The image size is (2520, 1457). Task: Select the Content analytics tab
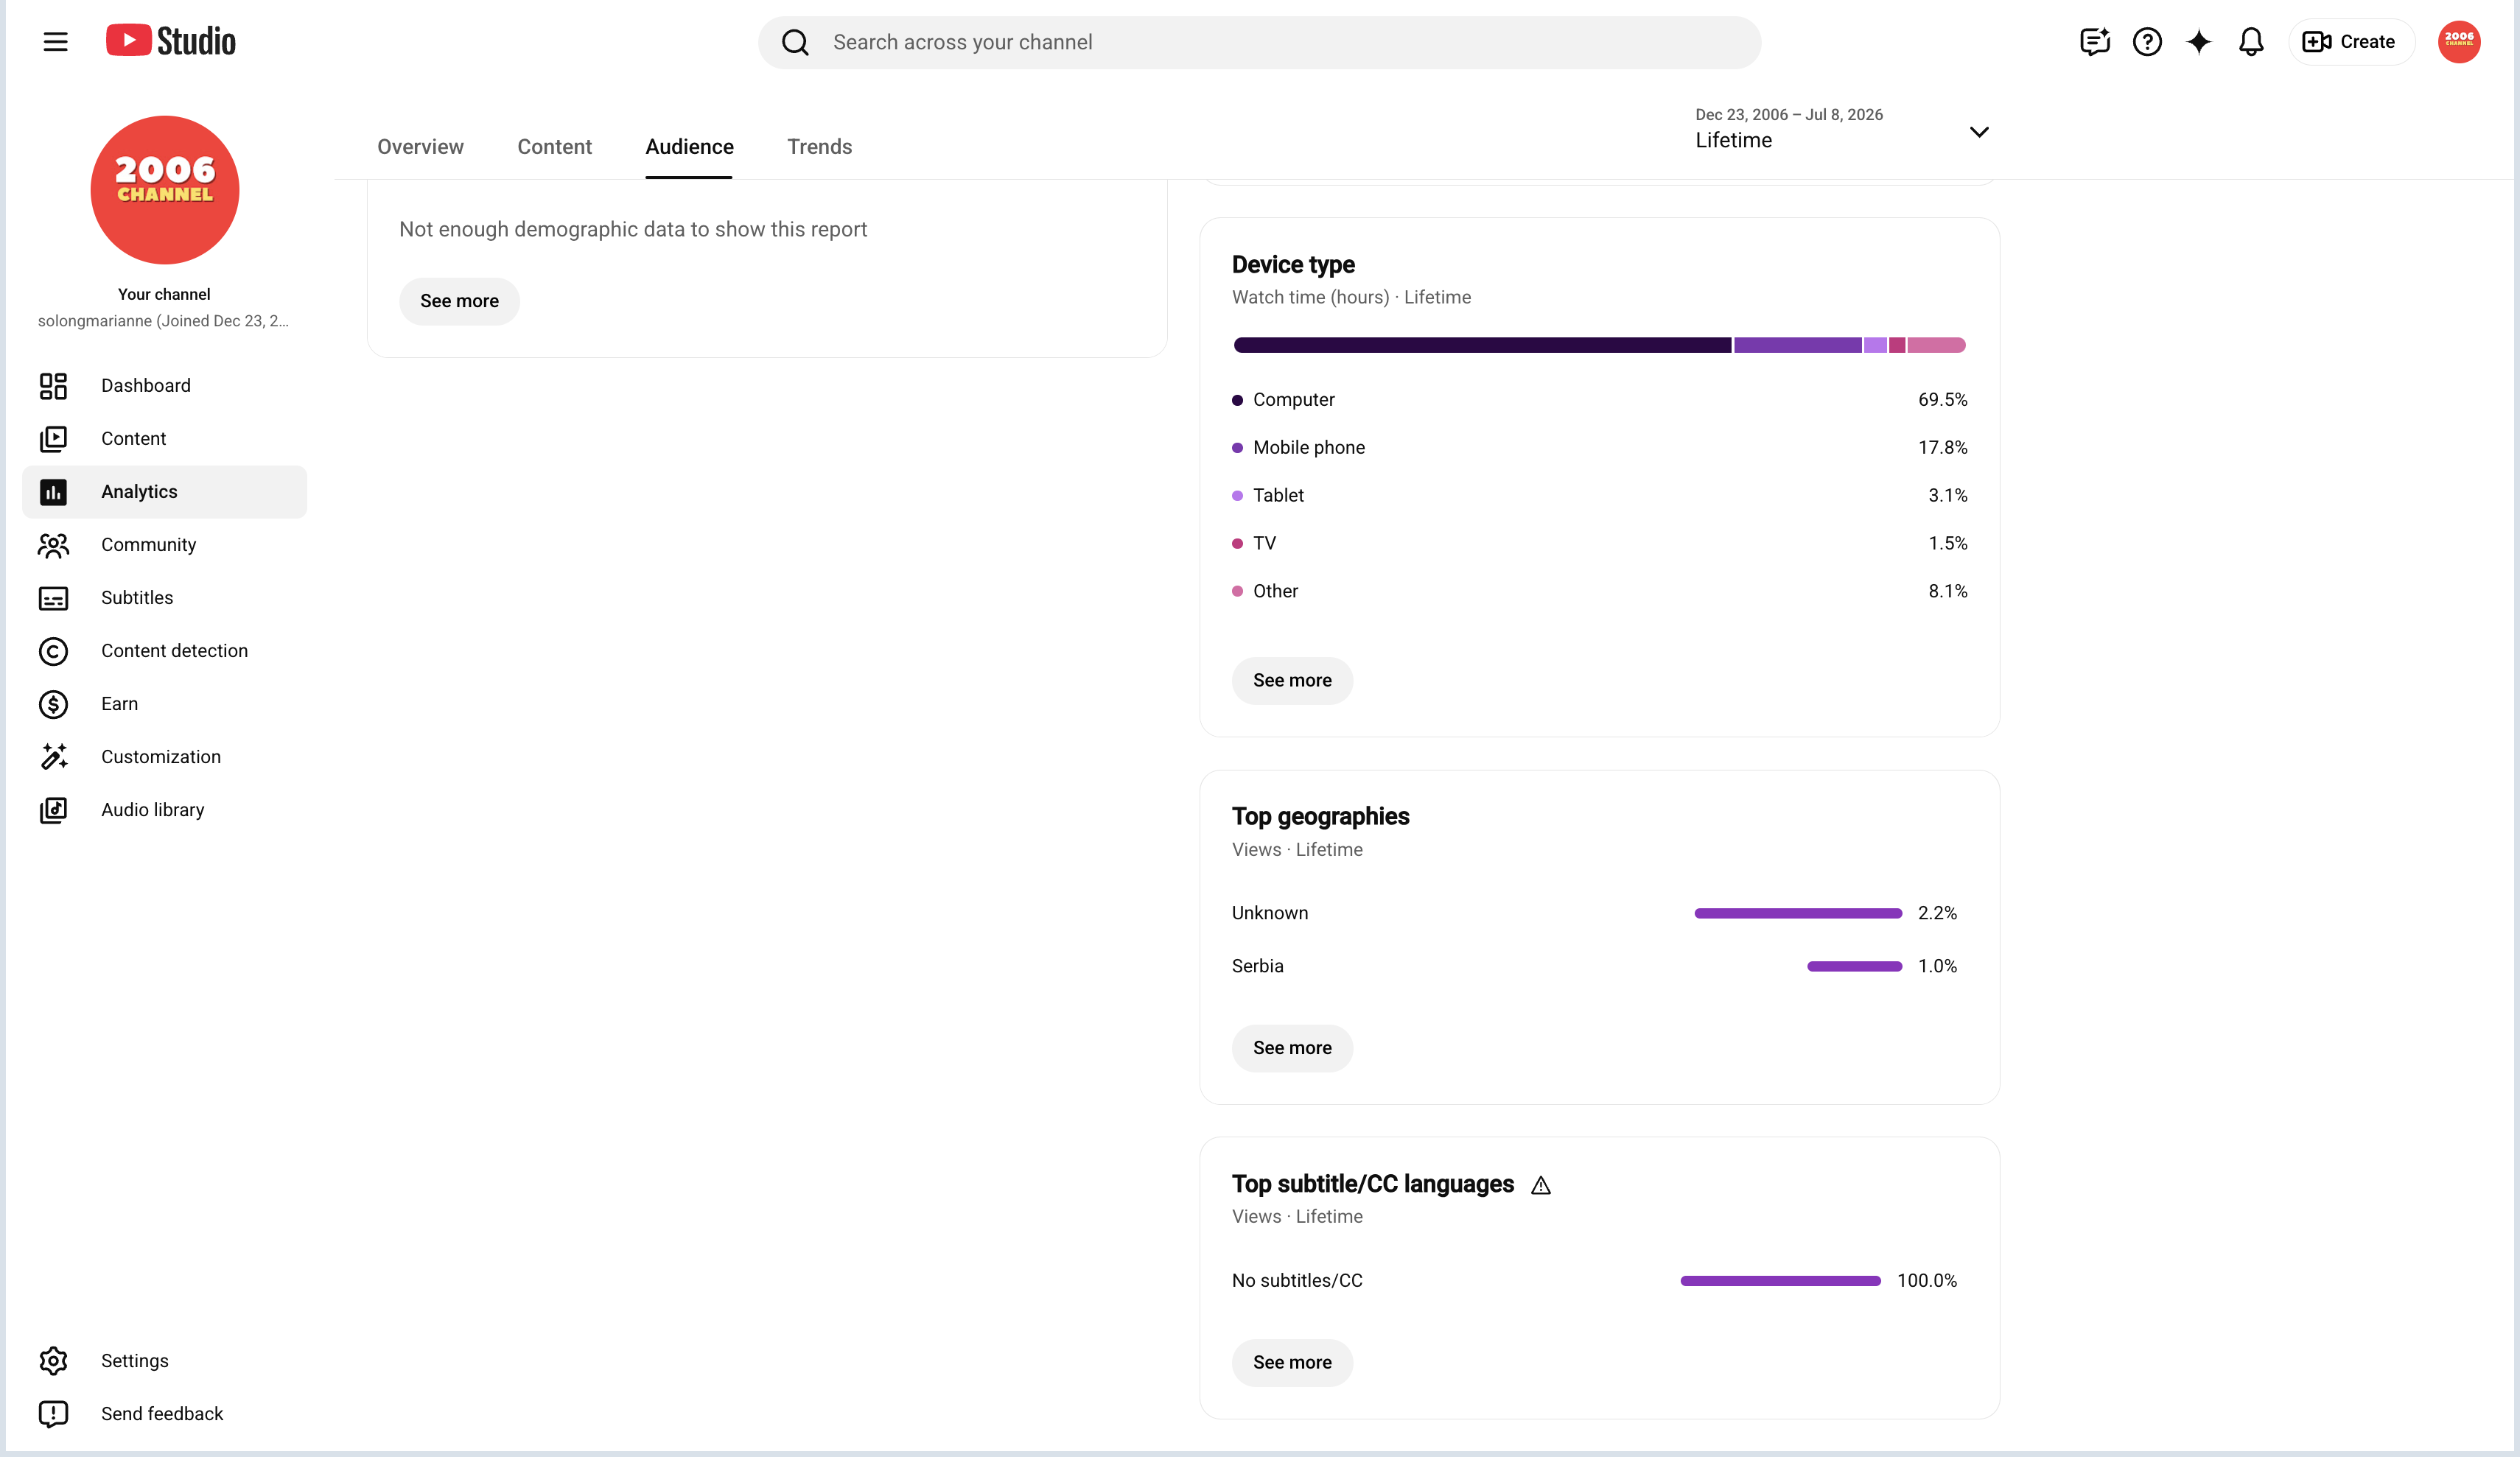point(554,147)
